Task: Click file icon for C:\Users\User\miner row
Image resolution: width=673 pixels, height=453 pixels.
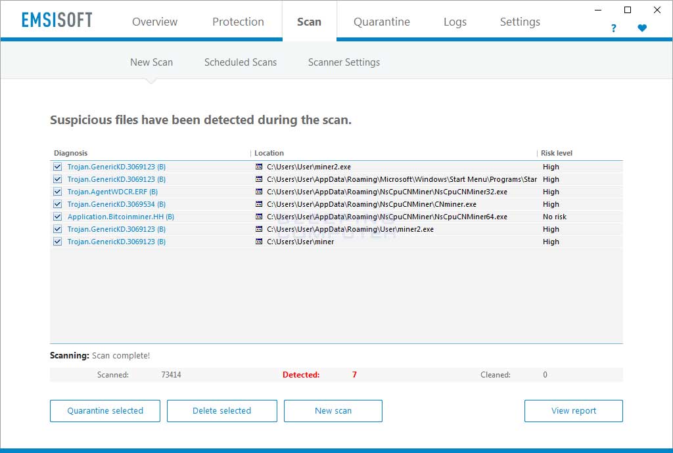Action: tap(259, 242)
